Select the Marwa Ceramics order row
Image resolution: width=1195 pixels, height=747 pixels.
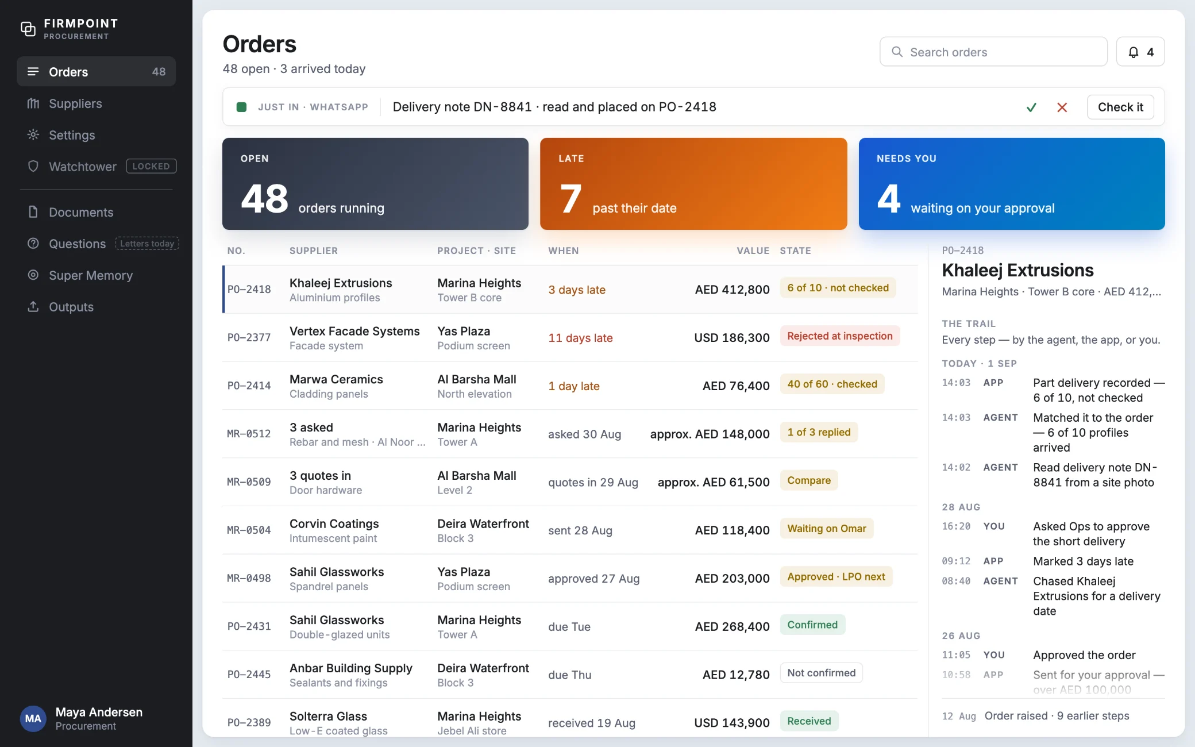pos(570,386)
